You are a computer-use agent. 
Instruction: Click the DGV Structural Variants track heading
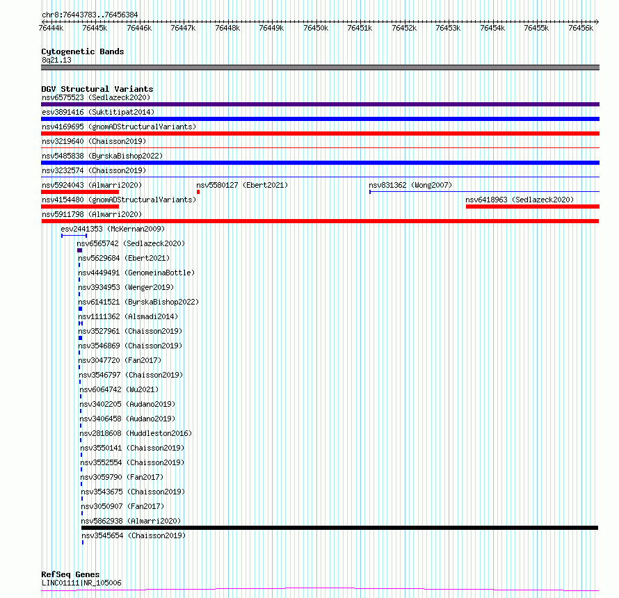(97, 89)
